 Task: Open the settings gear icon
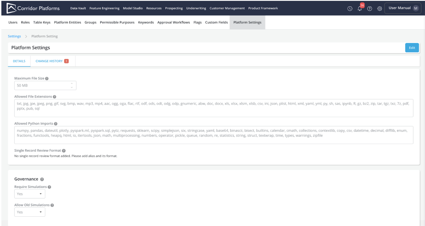(x=379, y=8)
